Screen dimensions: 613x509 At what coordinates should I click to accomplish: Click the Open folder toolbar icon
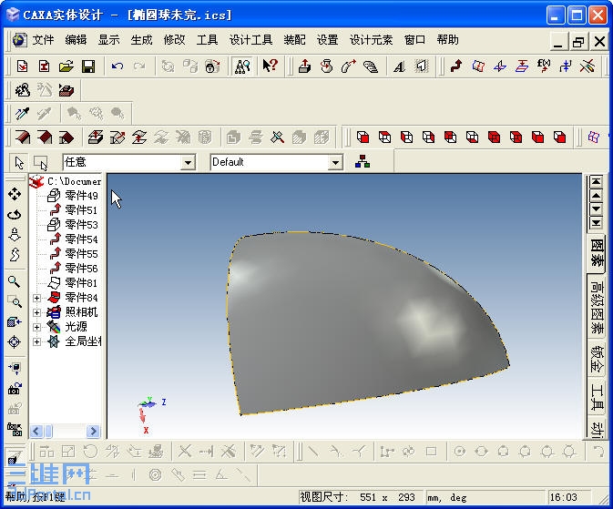66,66
